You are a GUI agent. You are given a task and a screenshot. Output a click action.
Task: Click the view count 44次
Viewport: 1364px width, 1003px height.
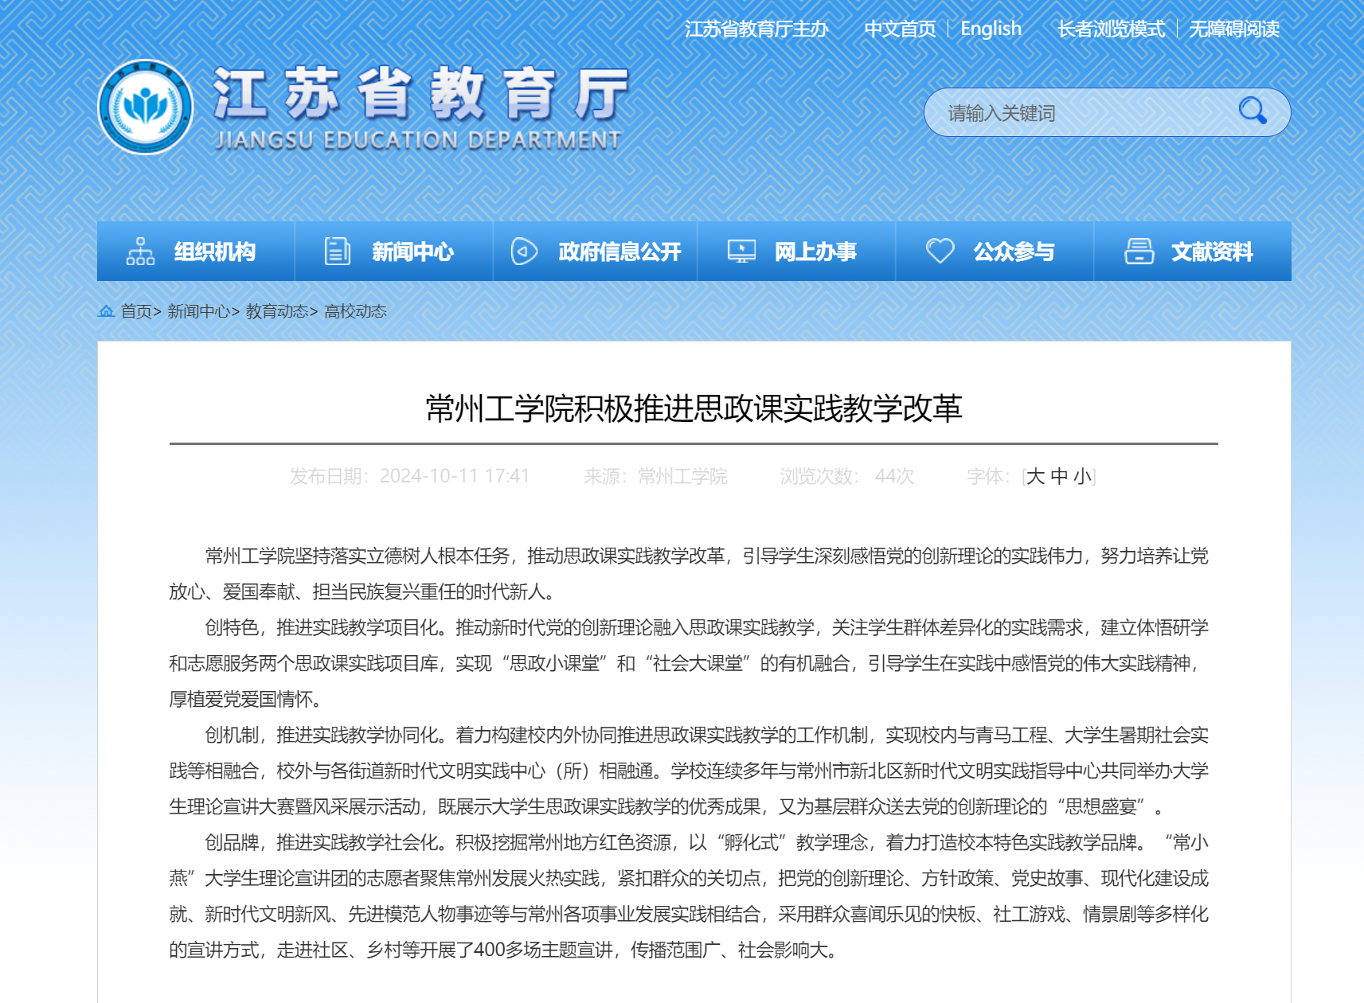click(x=894, y=476)
